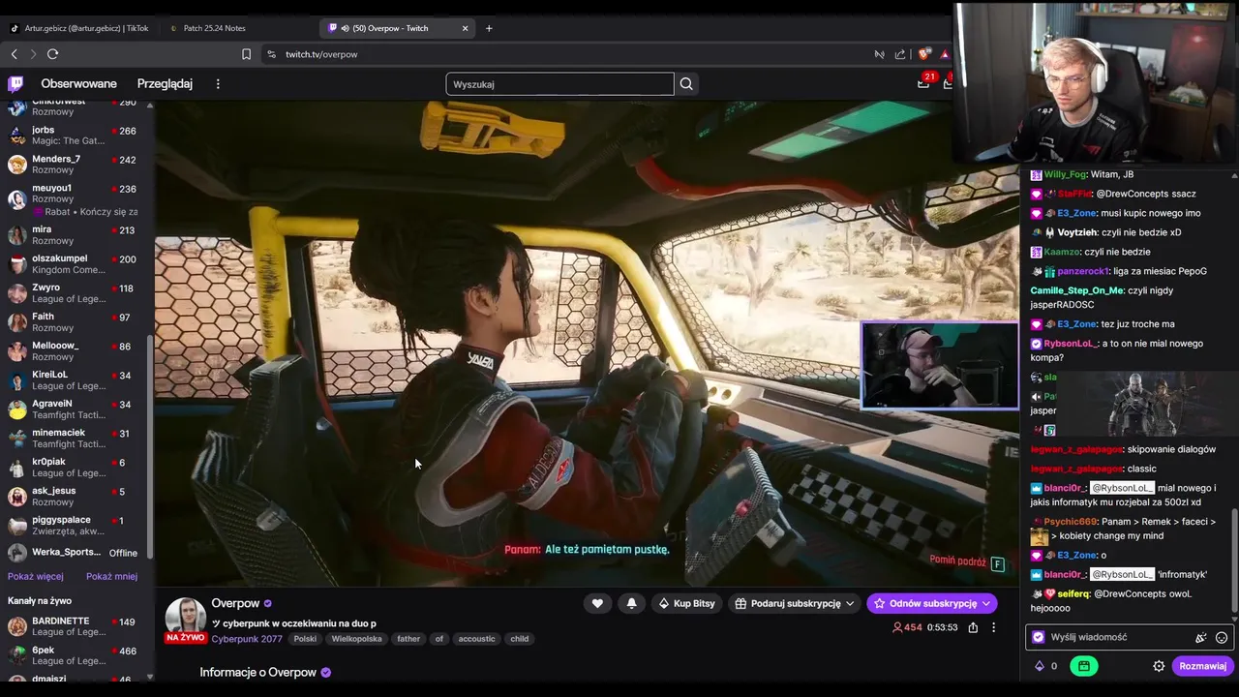This screenshot has height=697, width=1239.
Task: Click the Rozmawiaj send button
Action: click(1202, 666)
